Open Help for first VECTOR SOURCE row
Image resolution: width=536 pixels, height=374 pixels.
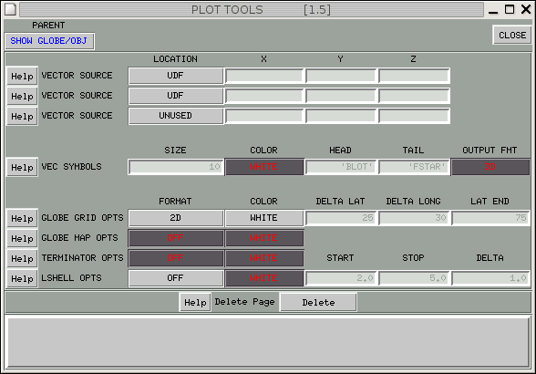tap(22, 76)
